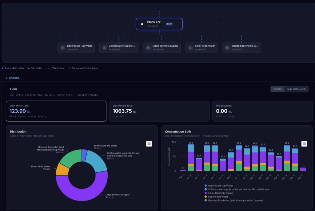Click the Apr 8 bar labeled 89.9
The height and width of the screenshot is (211, 315).
click(x=239, y=158)
